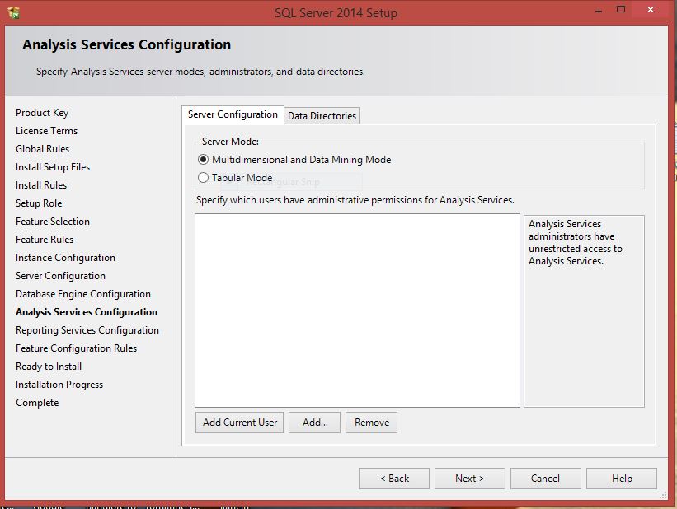
Task: Select Ready to Install in sidebar
Action: point(49,367)
